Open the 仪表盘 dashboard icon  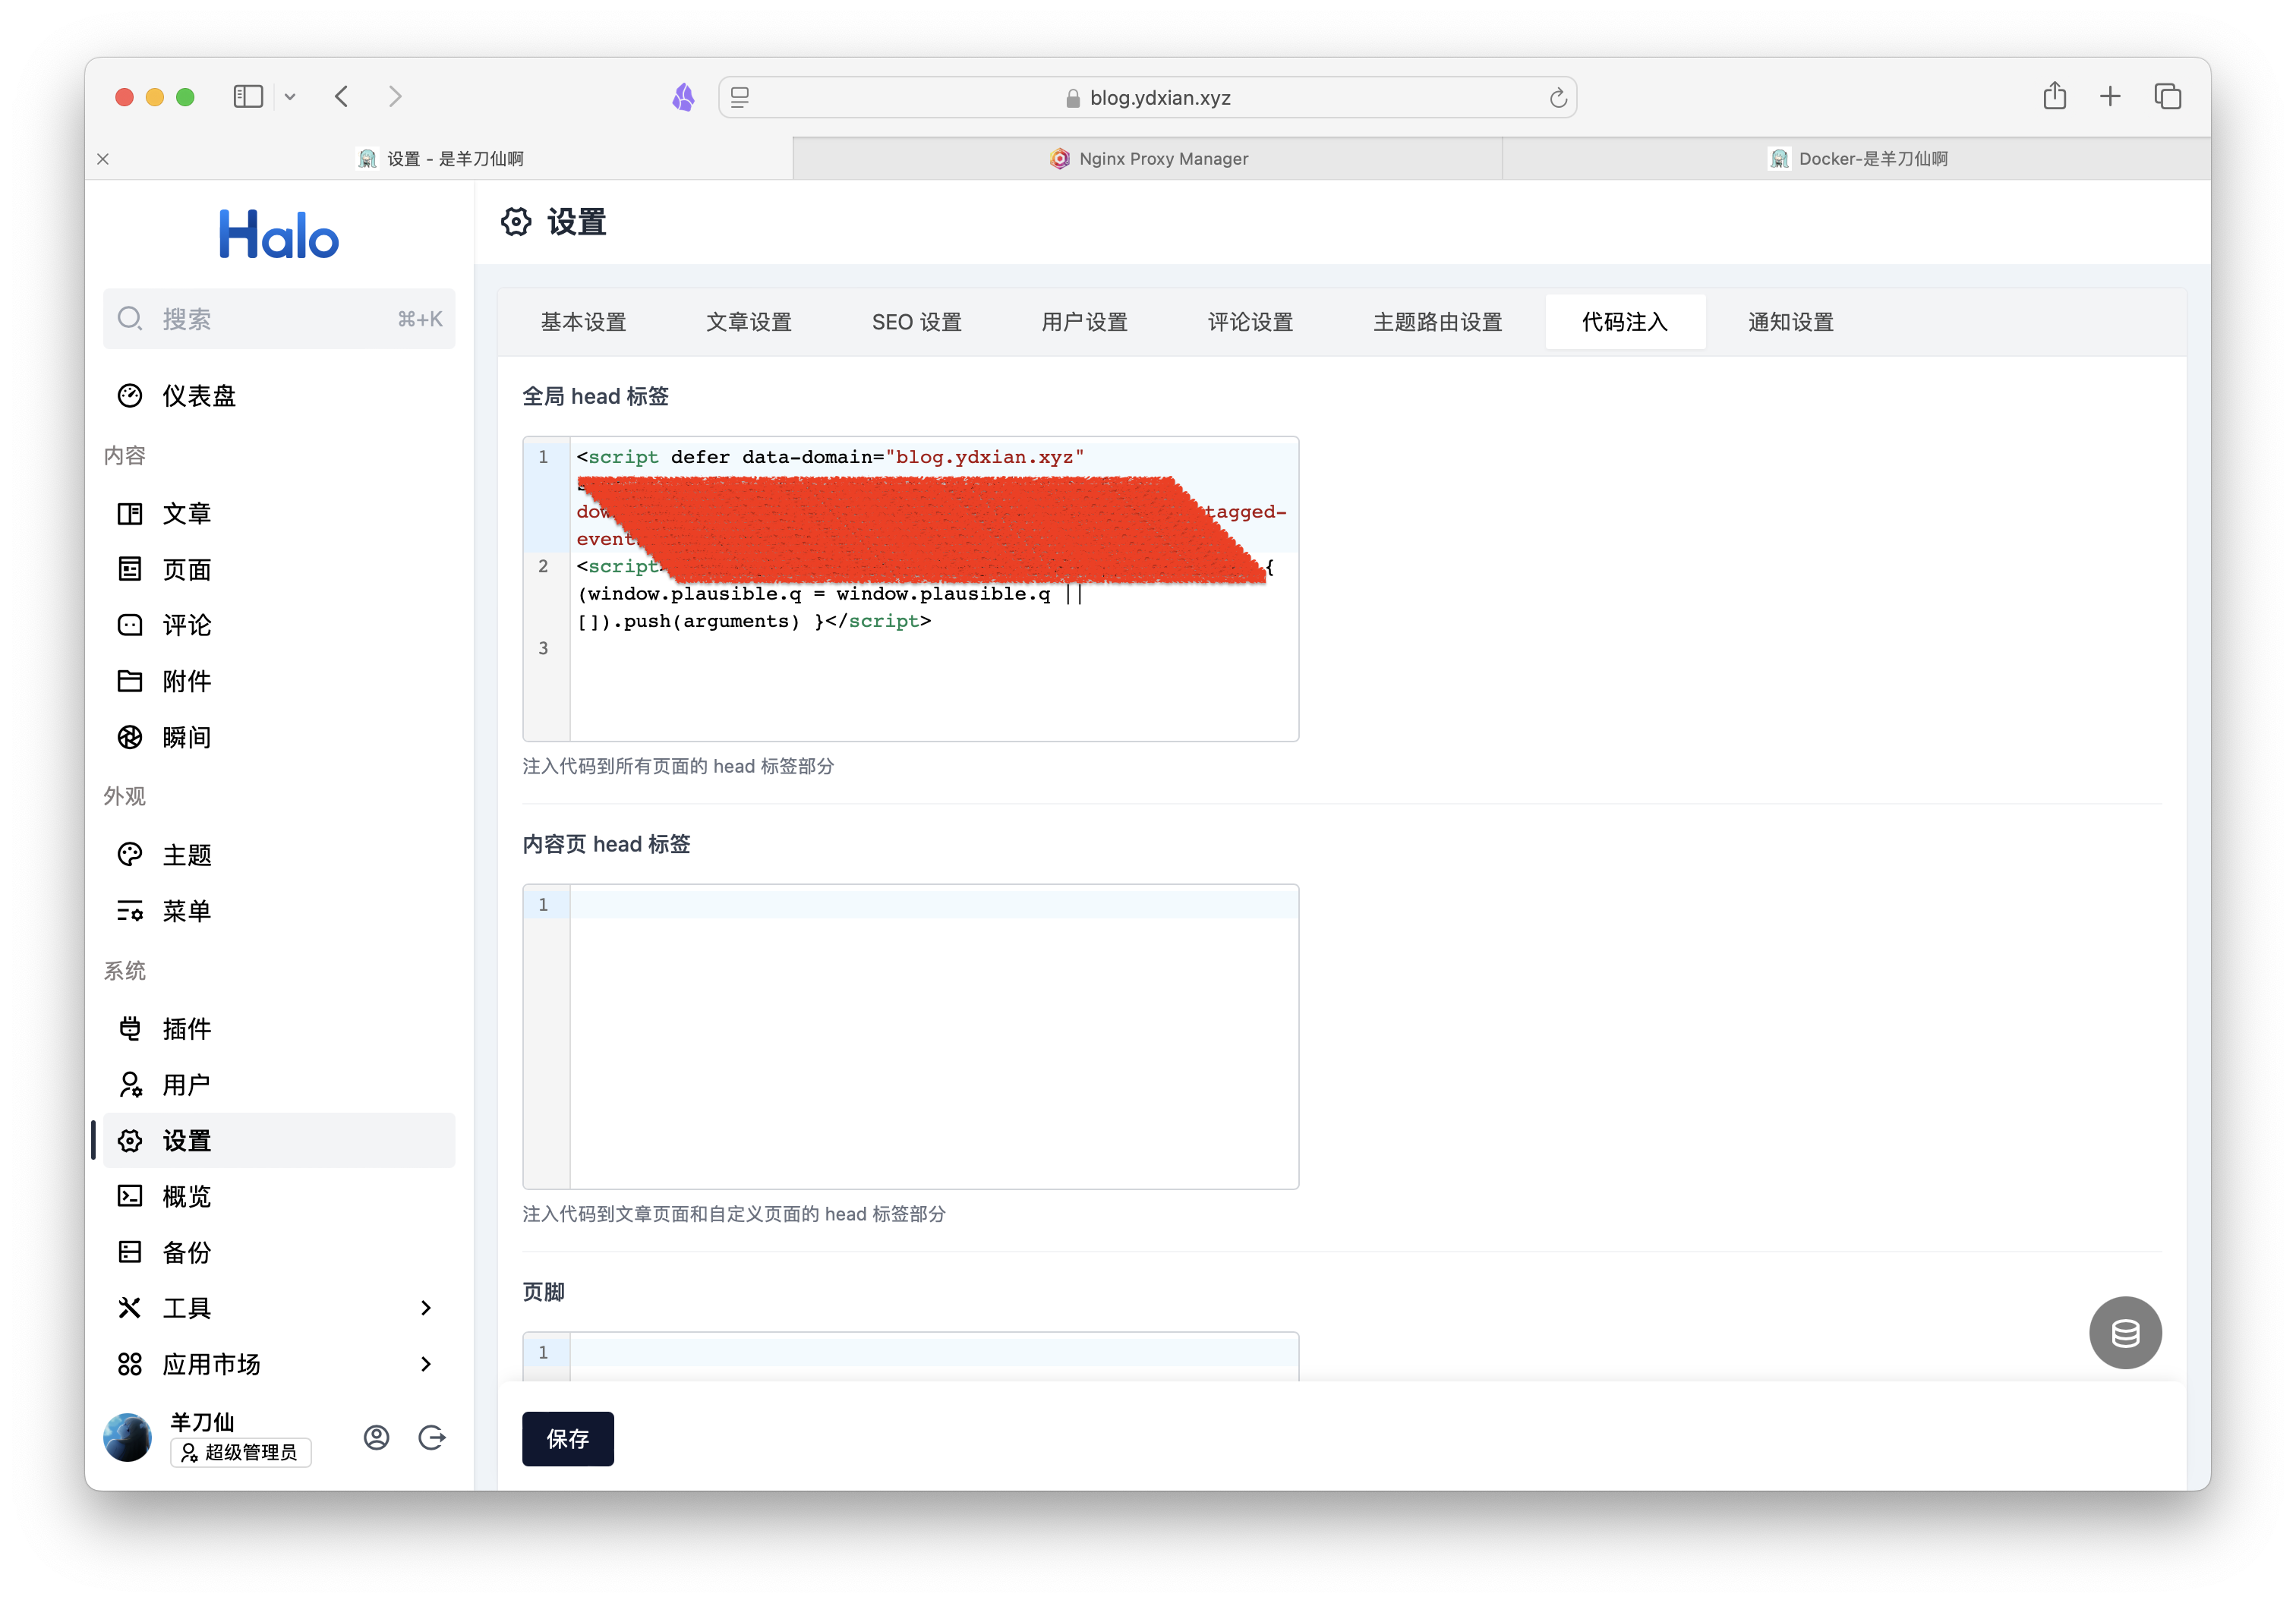click(130, 395)
